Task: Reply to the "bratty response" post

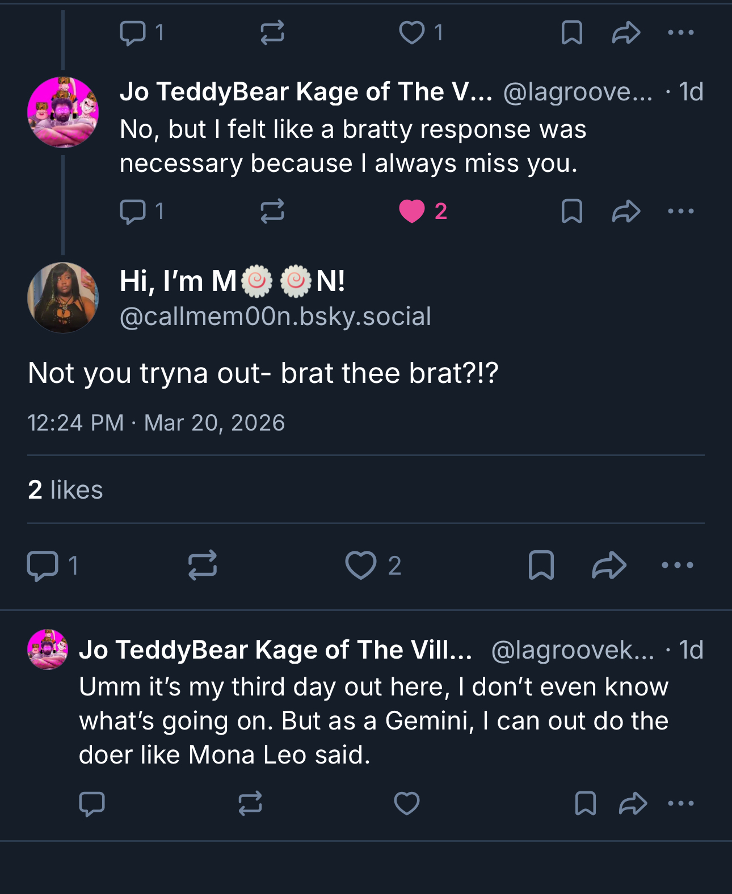Action: pos(133,212)
